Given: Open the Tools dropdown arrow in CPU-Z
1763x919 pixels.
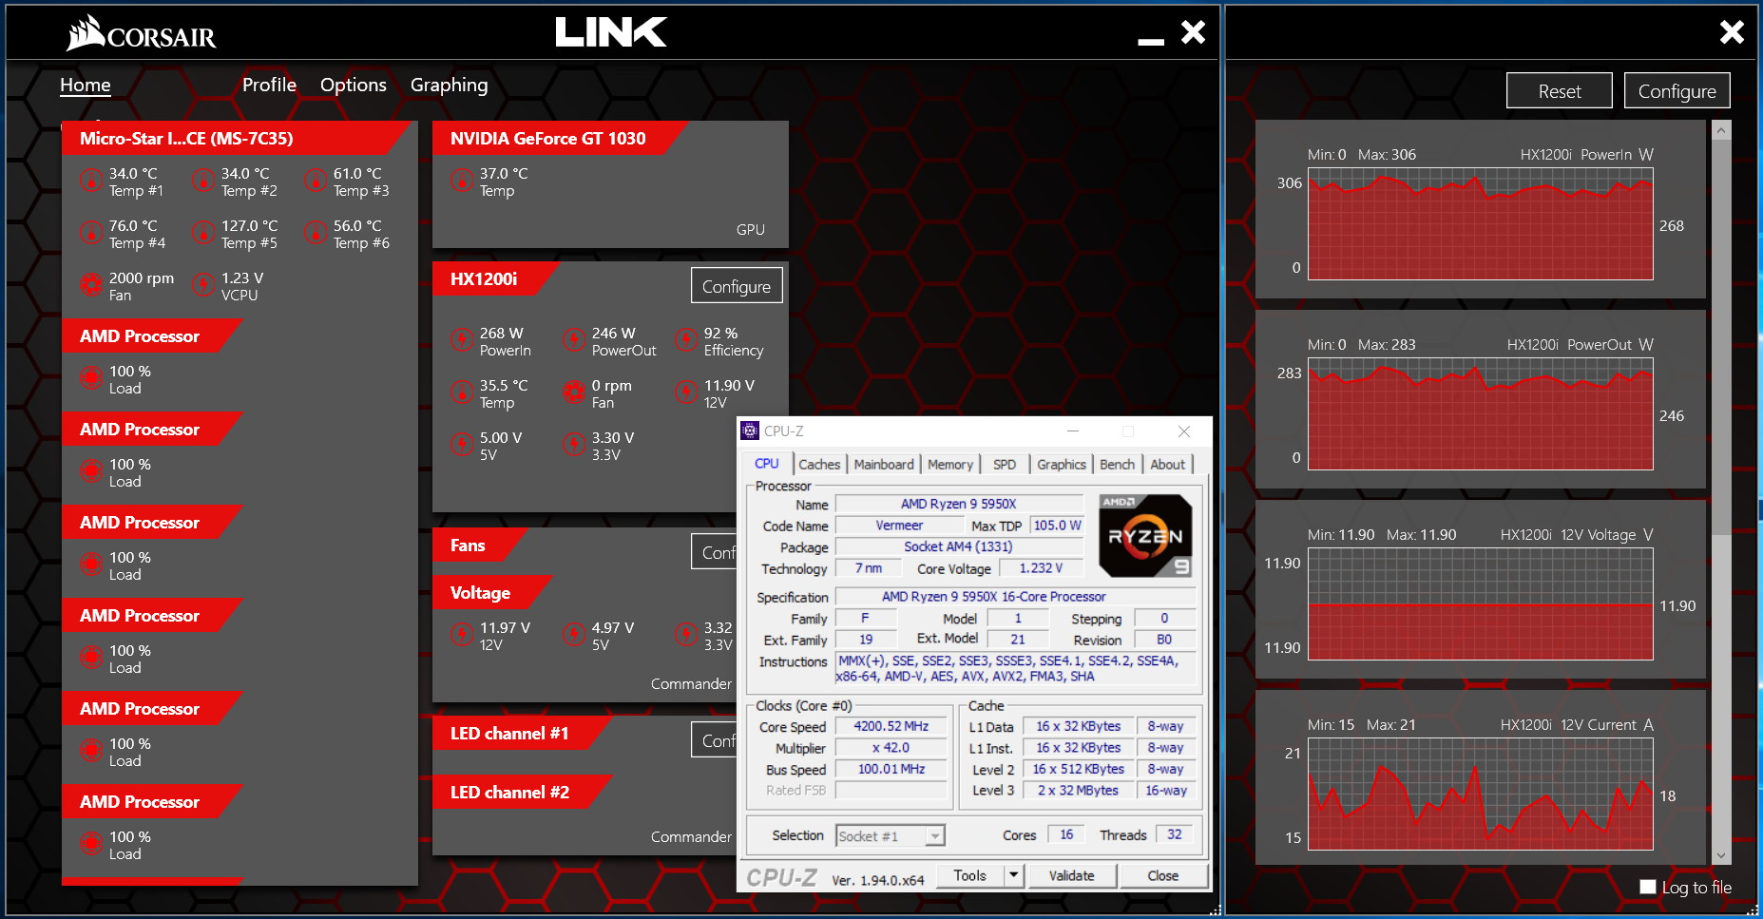Looking at the screenshot, I should point(1013,875).
